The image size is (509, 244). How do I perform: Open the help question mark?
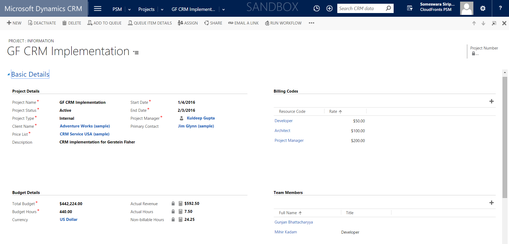coord(500,8)
